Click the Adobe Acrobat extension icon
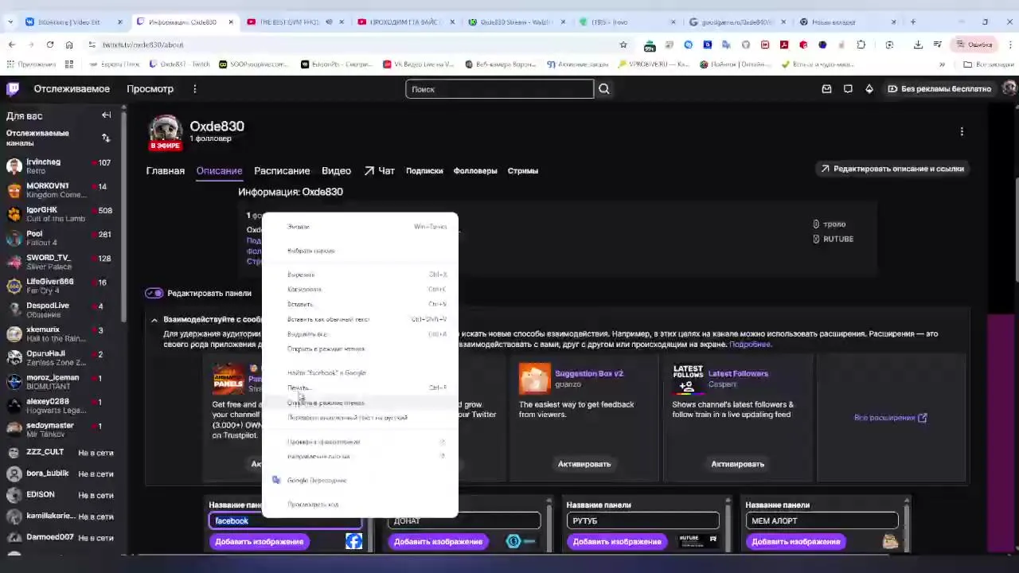Screen dimensions: 1019x573 (x=784, y=45)
